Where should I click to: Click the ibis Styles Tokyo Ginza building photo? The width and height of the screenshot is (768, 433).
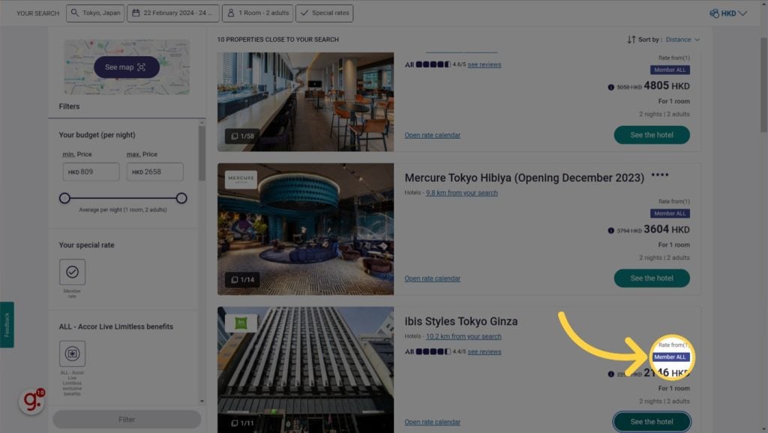tap(306, 370)
